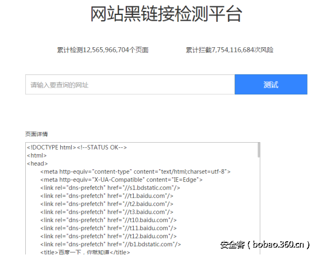318x255 pixels.
Task: Click the dns-prefetch //b1.bdstatic.com line
Action: 111,244
